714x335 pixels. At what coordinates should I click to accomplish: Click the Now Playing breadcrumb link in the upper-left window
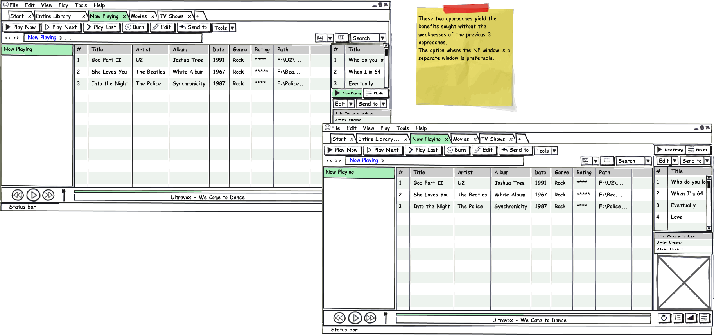pyautogui.click(x=42, y=38)
